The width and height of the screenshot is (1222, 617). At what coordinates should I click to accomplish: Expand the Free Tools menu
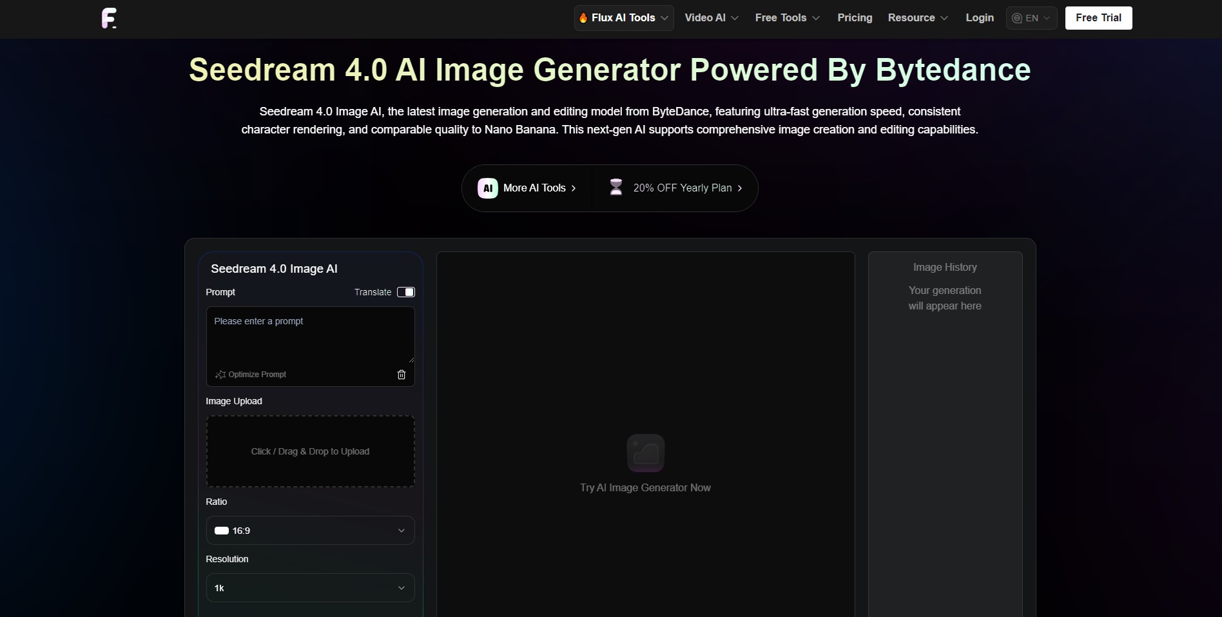[787, 18]
